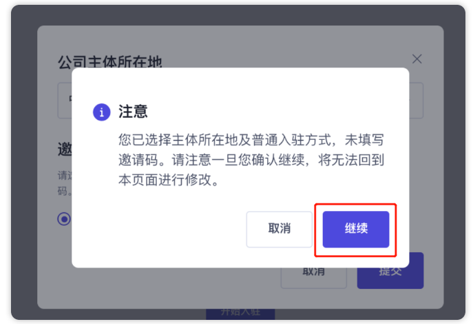Click the hint text ending 码。

(x=65, y=191)
